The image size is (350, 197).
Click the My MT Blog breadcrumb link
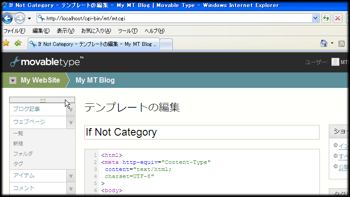pyautogui.click(x=95, y=80)
